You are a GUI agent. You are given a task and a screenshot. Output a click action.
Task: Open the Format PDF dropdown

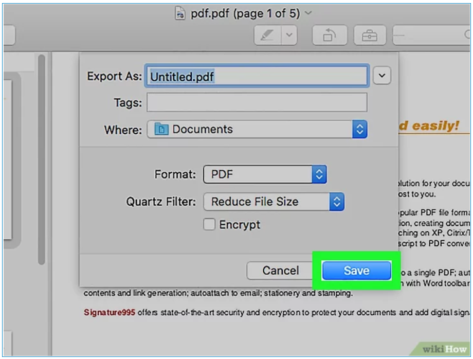coord(265,174)
